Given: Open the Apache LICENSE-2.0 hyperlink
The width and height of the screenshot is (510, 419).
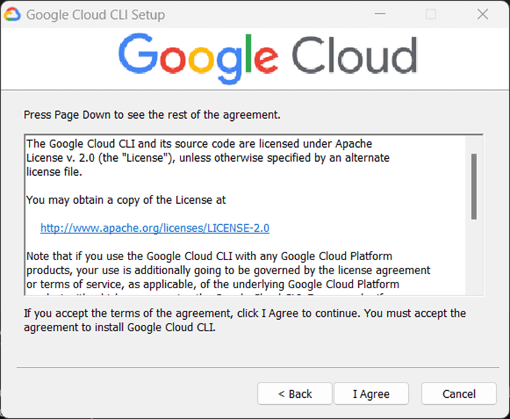Looking at the screenshot, I should (155, 228).
